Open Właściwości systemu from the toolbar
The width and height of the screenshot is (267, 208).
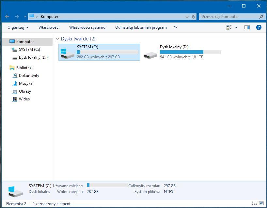pos(87,27)
